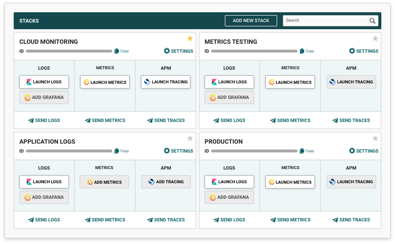Launch logs for Metrics Testing
This screenshot has height=244, width=395.
point(229,82)
